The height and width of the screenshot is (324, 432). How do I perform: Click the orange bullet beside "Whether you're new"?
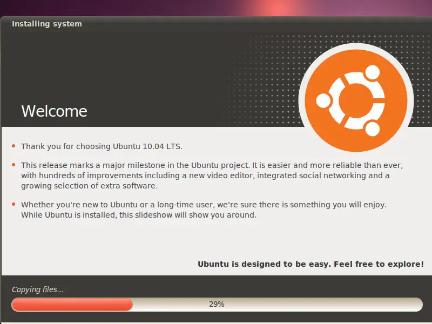pyautogui.click(x=13, y=204)
